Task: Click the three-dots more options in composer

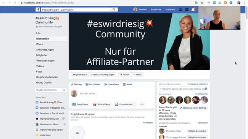Action: 142,104
